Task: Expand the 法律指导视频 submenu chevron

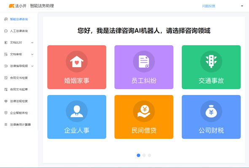Action: [32, 66]
